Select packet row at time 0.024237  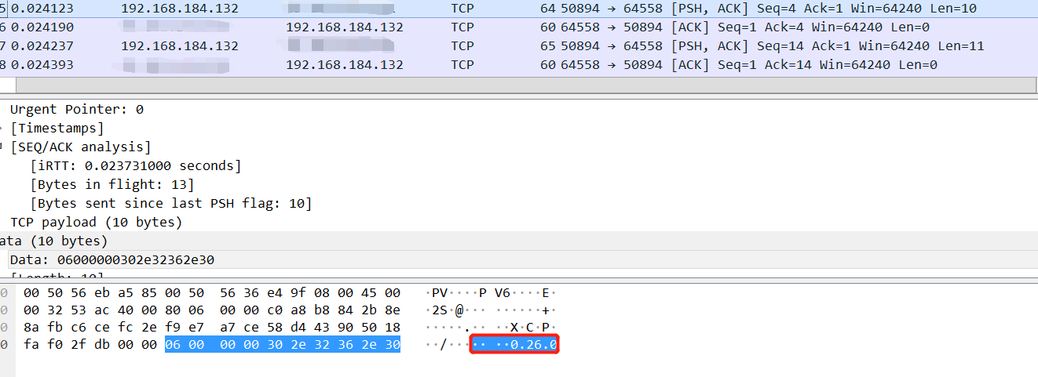[x=519, y=45]
